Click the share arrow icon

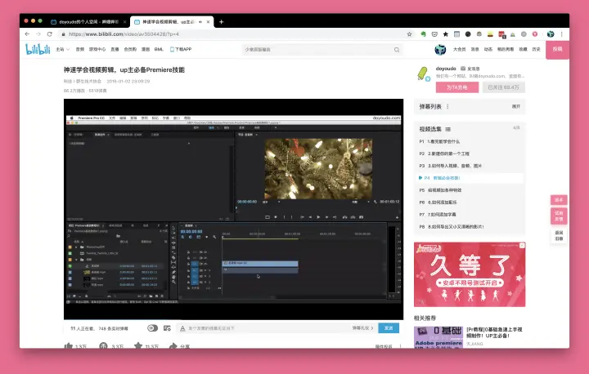(x=173, y=346)
